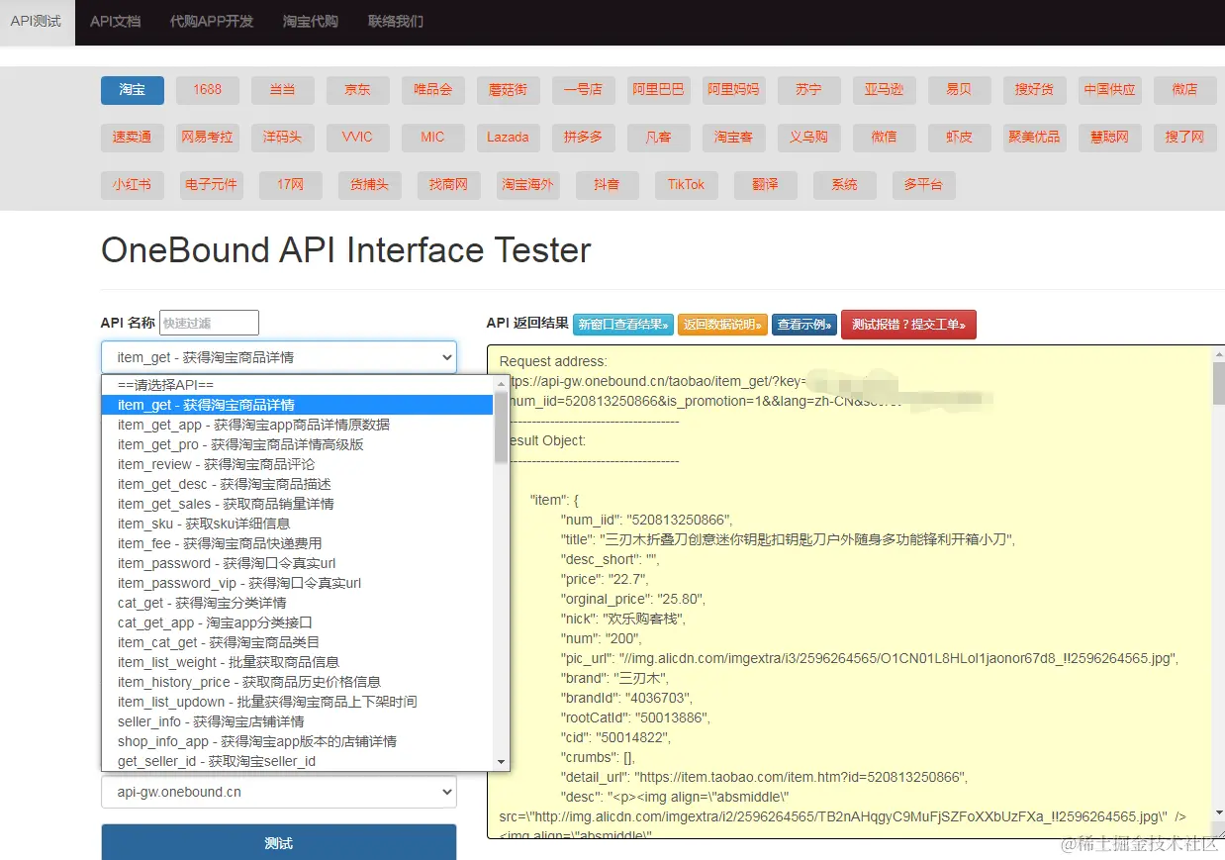The image size is (1225, 860).
Task: Select the 拼多多 platform button
Action: [584, 138]
